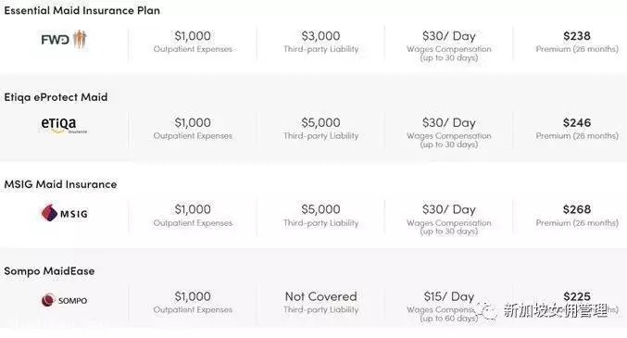The width and height of the screenshot is (627, 338).
Task: Click the $225 Sompo premium price
Action: pyautogui.click(x=577, y=296)
